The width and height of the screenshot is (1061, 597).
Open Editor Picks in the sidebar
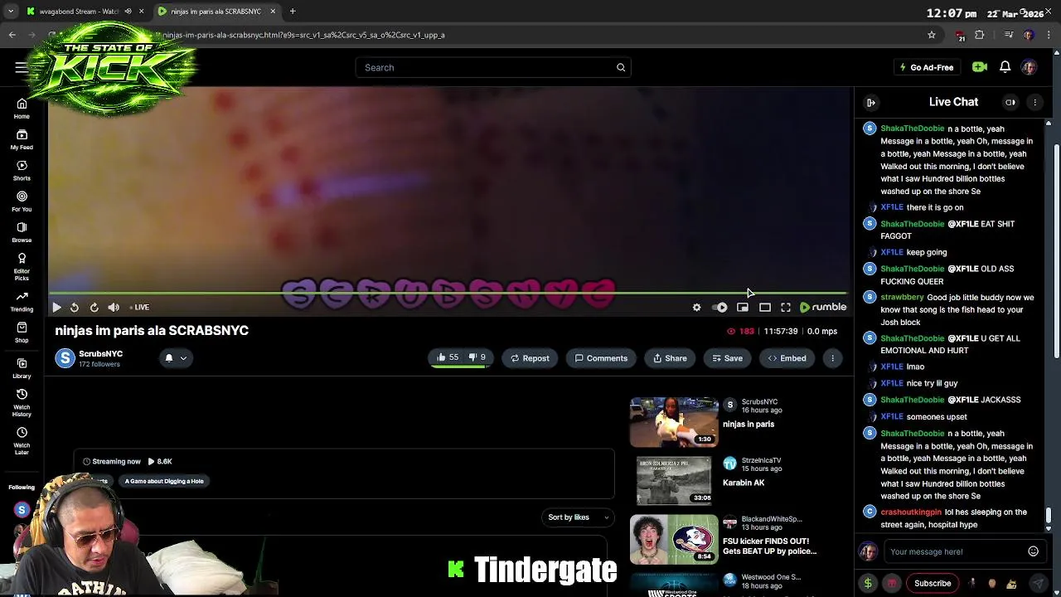pyautogui.click(x=22, y=266)
